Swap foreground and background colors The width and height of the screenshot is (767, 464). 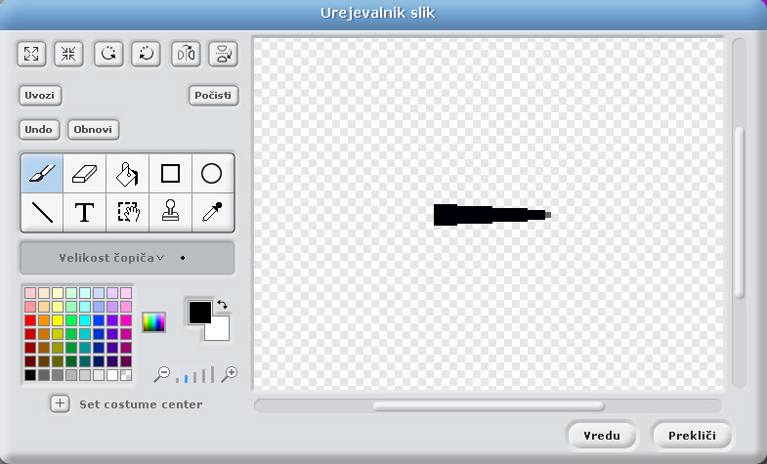(223, 305)
